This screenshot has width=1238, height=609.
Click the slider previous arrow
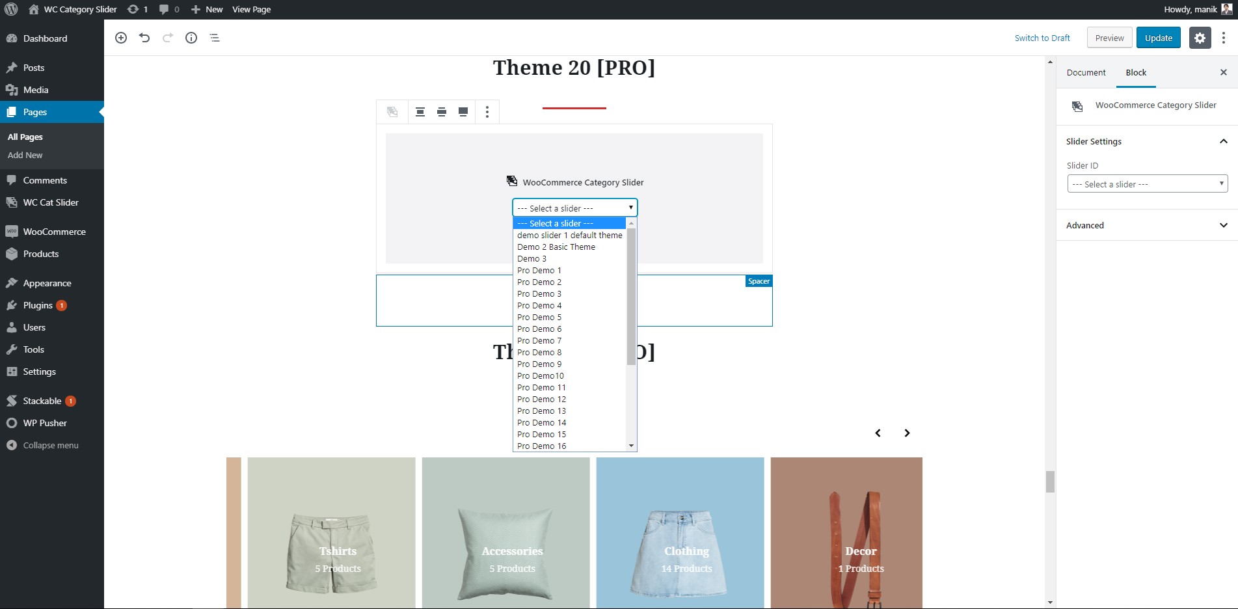pos(878,433)
